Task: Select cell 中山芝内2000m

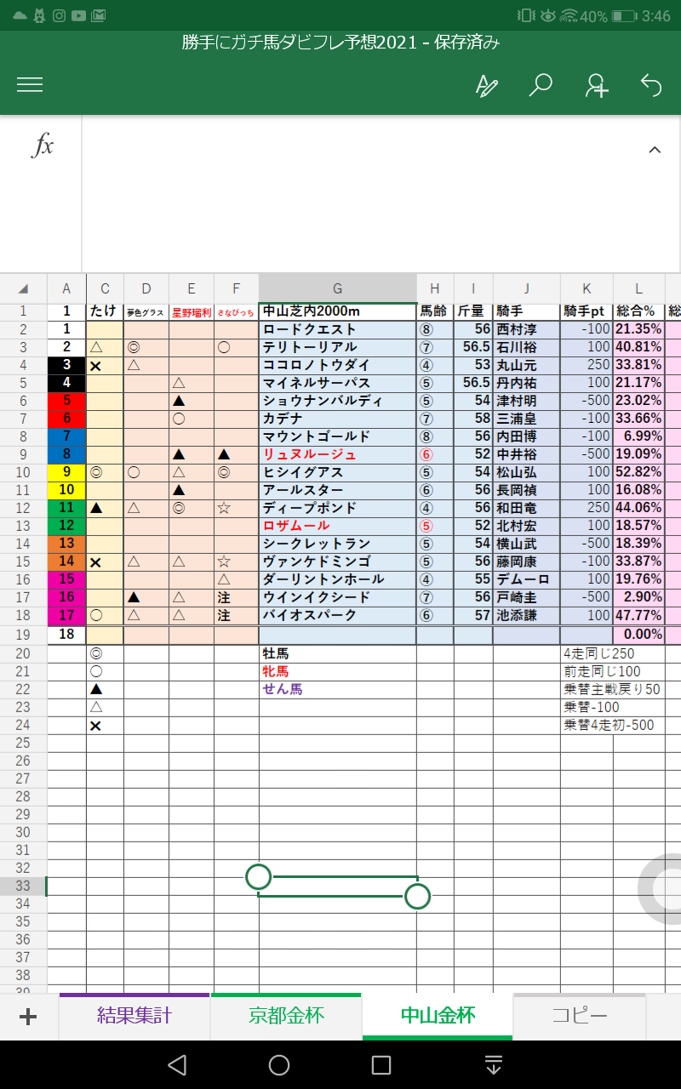Action: pos(338,311)
